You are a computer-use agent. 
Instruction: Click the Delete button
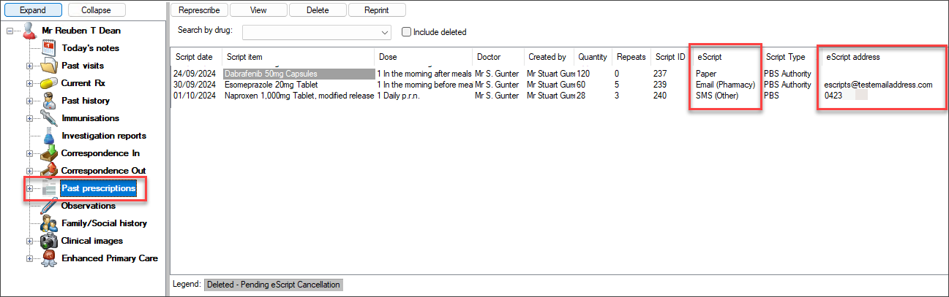(318, 10)
